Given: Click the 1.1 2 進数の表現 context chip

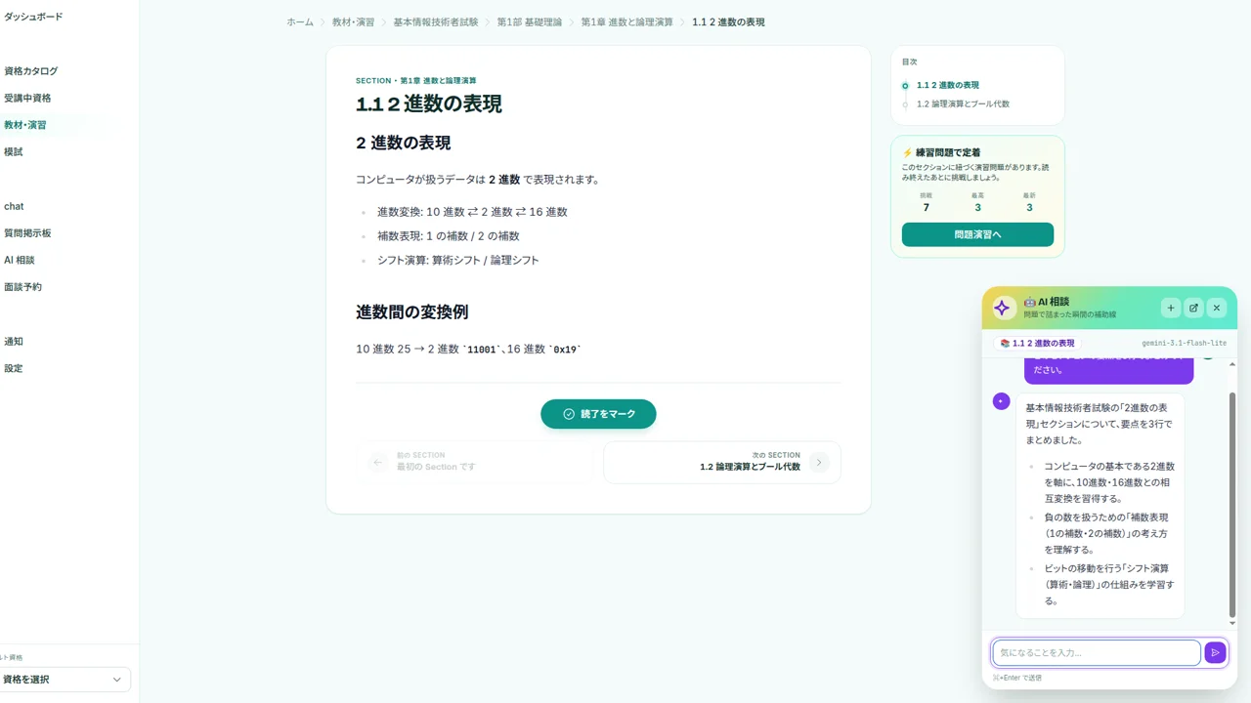Looking at the screenshot, I should click(1037, 344).
